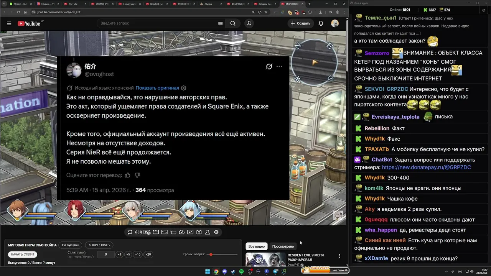The width and height of the screenshot is (491, 276).
Task: Open the playback speed gauge icon
Action: (x=182, y=232)
